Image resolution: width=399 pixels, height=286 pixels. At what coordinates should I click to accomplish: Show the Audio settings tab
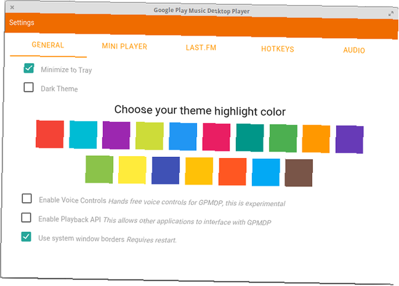[354, 50]
